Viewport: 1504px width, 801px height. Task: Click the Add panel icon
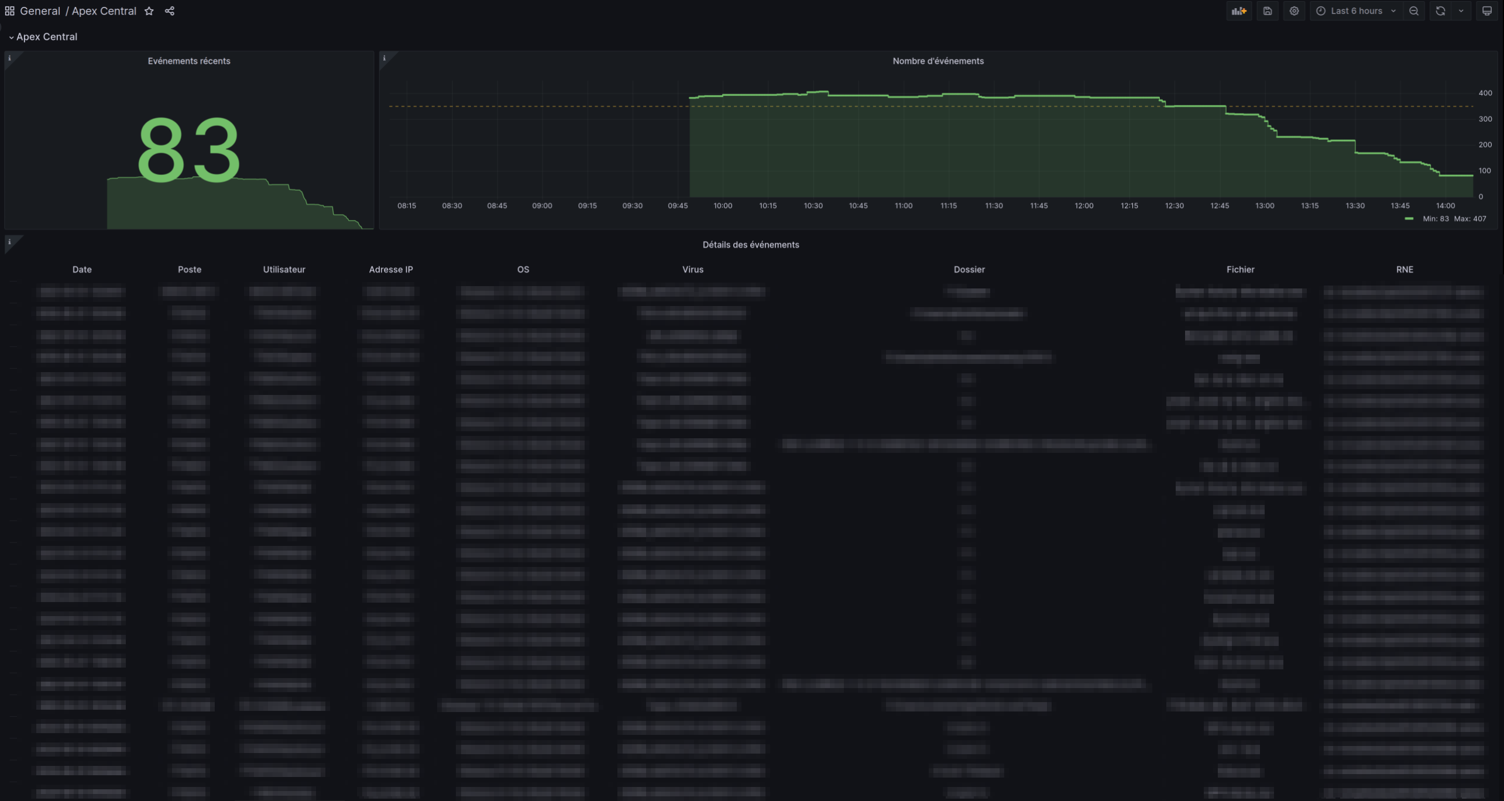tap(1239, 11)
